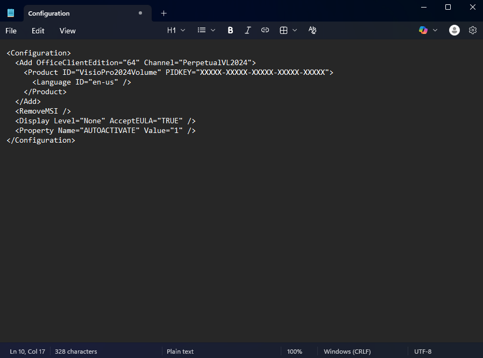The image size is (483, 358).
Task: Click the Ln 10, Col 17 position indicator
Action: click(x=27, y=352)
